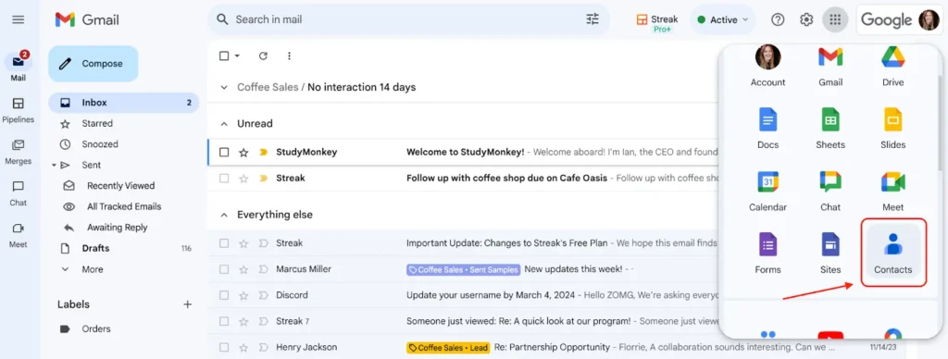Collapse the Unread section
This screenshot has width=948, height=359.
224,124
